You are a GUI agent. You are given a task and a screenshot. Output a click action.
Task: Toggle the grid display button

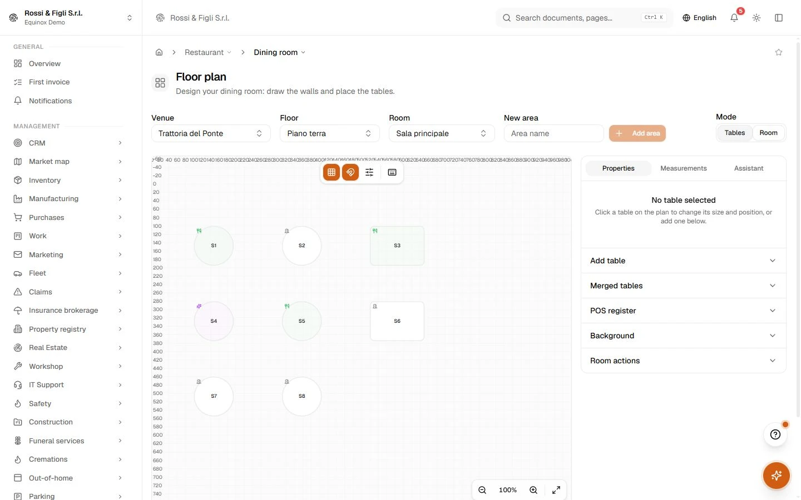pos(332,172)
